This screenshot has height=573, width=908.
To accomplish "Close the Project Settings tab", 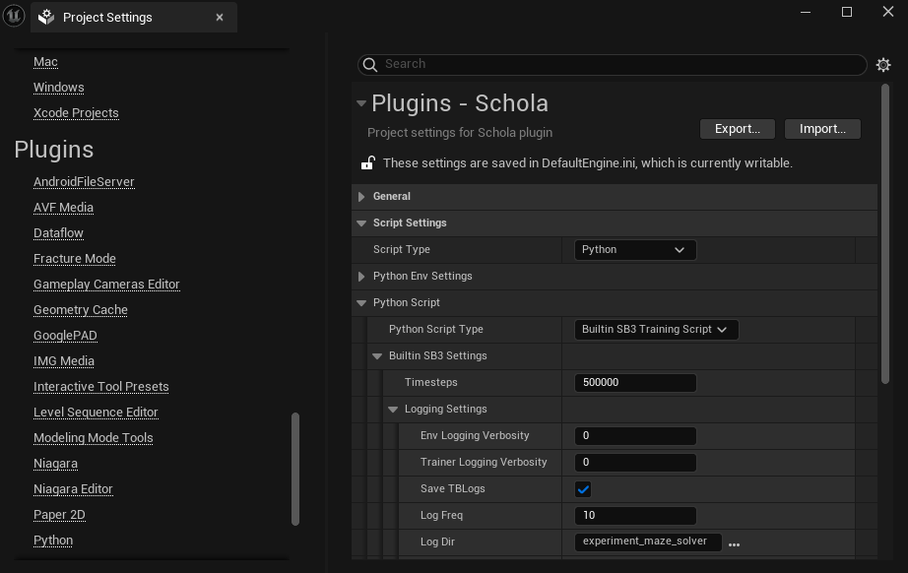I will click(x=220, y=18).
